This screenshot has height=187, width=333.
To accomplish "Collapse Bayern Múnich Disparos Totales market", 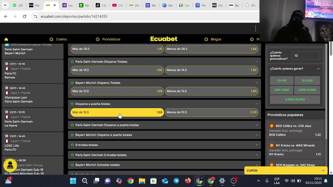I will (257, 83).
